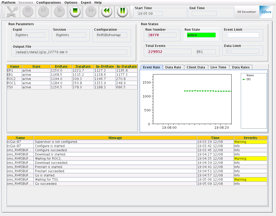Select the 'Go is started.' log row
This screenshot has height=216, width=276.
137,175
